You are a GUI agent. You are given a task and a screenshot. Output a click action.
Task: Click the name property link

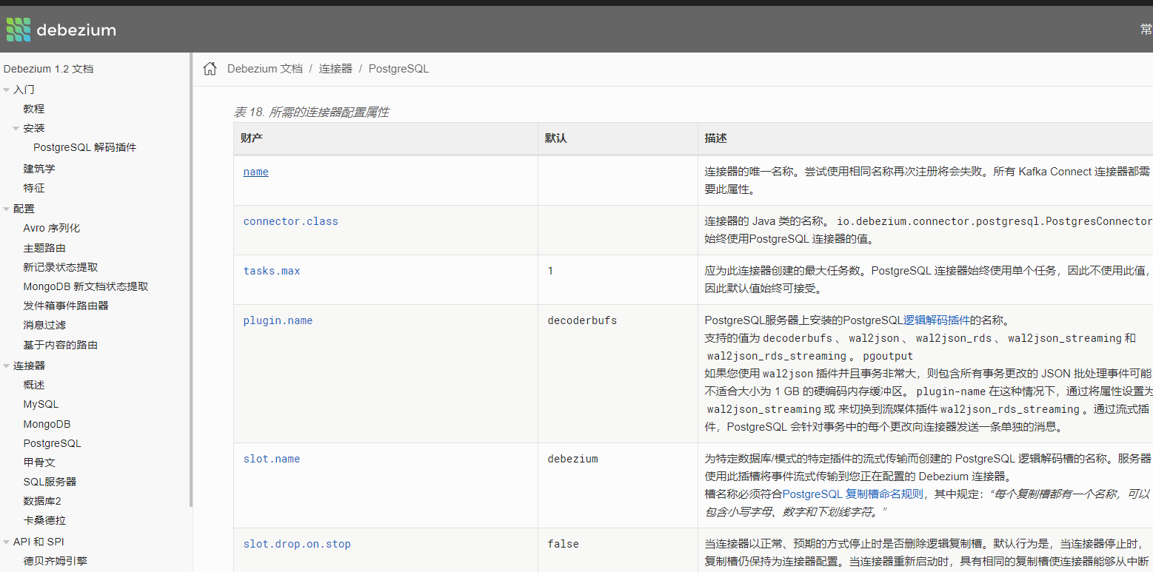(x=256, y=172)
